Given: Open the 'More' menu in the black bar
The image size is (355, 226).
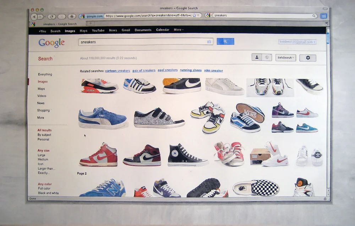Looking at the screenshot, I should (x=179, y=30).
